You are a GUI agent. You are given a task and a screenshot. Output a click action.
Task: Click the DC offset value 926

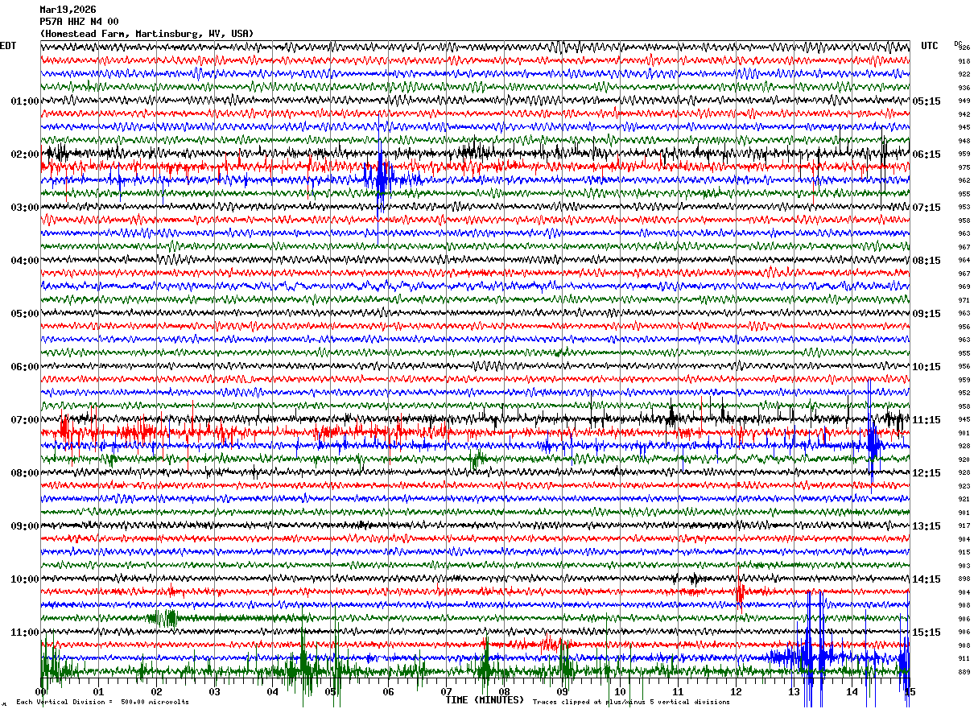coord(964,48)
